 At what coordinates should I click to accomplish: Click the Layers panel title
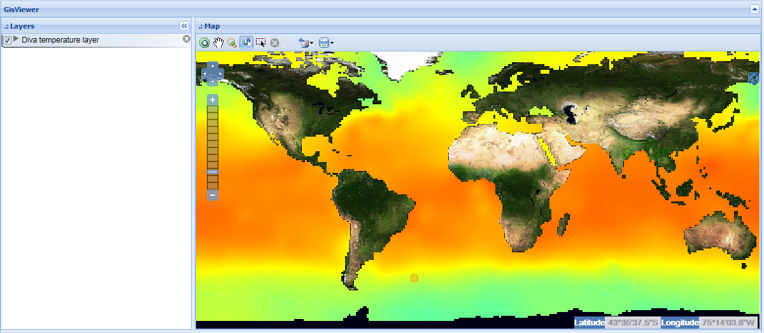click(x=19, y=26)
